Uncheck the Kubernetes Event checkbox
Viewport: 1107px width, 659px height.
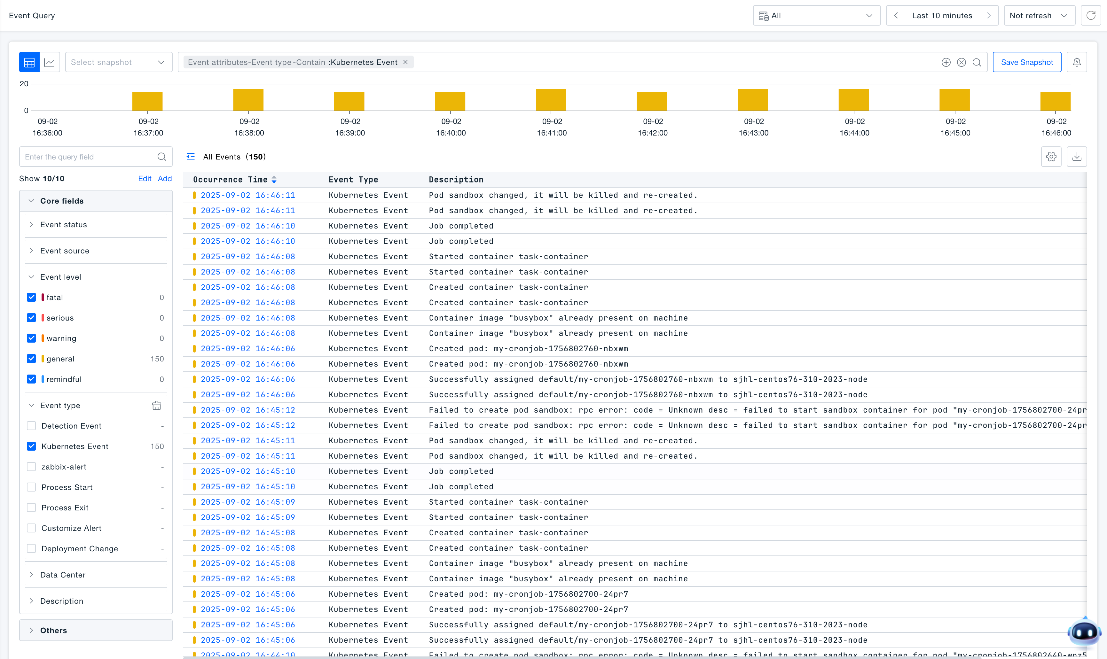coord(31,446)
